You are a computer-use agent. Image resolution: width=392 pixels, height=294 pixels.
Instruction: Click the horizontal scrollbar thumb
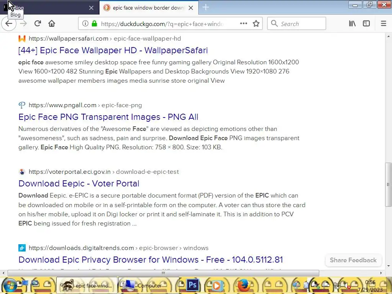tap(163, 273)
